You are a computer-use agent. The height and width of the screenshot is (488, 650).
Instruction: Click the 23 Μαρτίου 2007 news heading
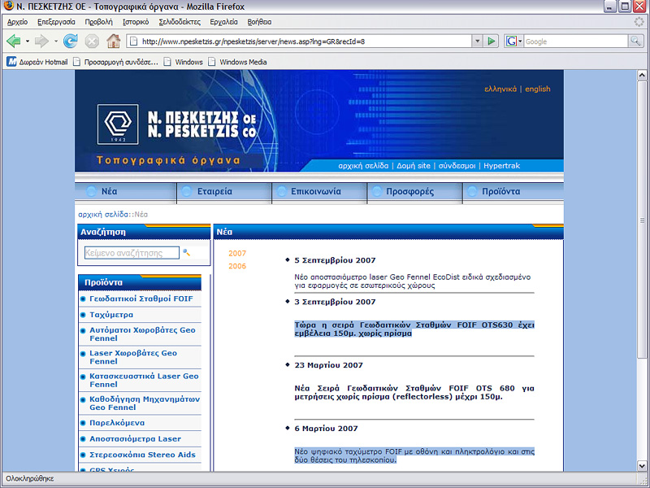pos(329,365)
